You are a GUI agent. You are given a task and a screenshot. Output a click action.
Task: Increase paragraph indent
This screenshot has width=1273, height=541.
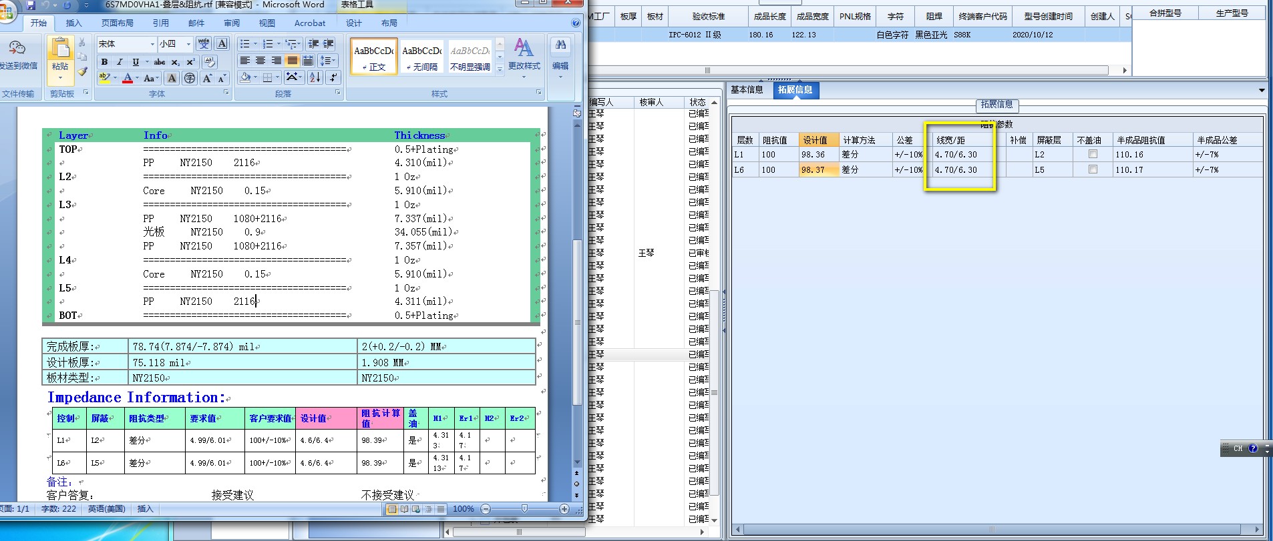pos(329,43)
